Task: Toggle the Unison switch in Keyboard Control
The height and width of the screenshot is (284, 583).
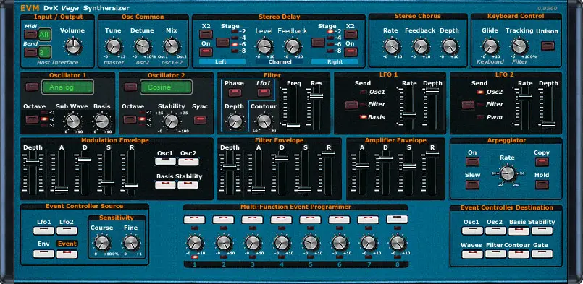Action: [x=548, y=46]
